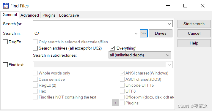Close the Find Files dialog
The width and height of the screenshot is (212, 111).
(x=203, y=6)
